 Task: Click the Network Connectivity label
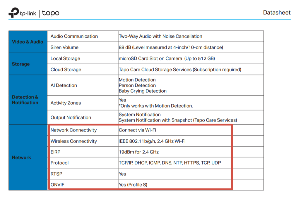tap(73, 130)
